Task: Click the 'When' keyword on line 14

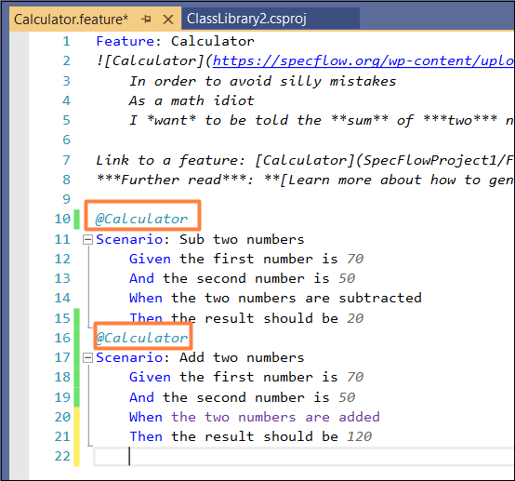Action: (x=146, y=299)
